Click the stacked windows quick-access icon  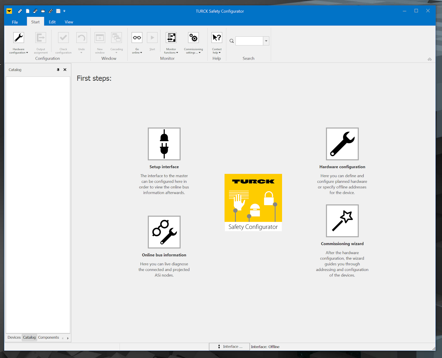pyautogui.click(x=35, y=11)
